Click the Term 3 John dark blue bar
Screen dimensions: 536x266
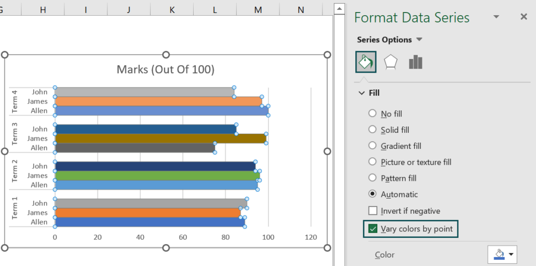coord(146,129)
